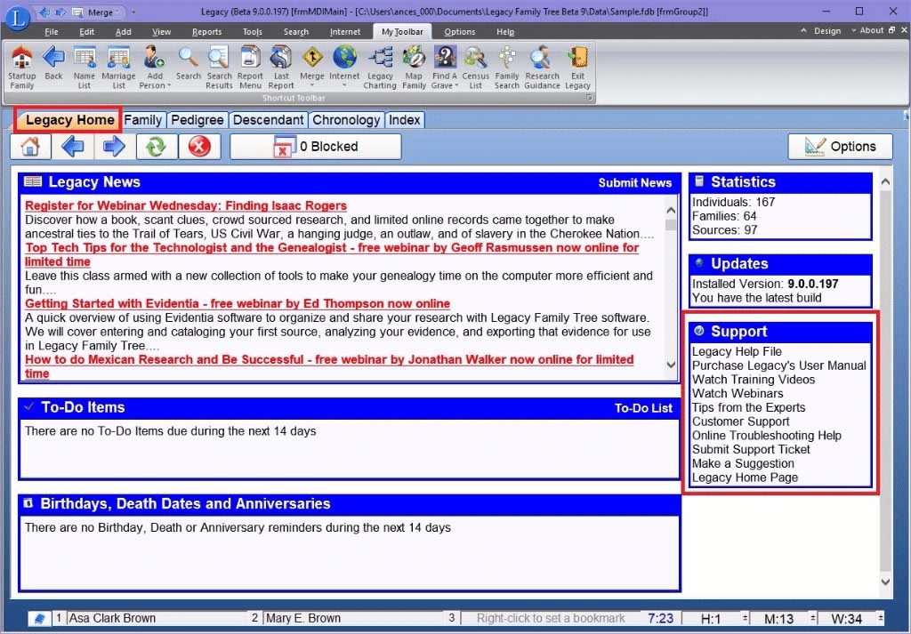
Task: Click Submit Support Ticket link
Action: [751, 449]
